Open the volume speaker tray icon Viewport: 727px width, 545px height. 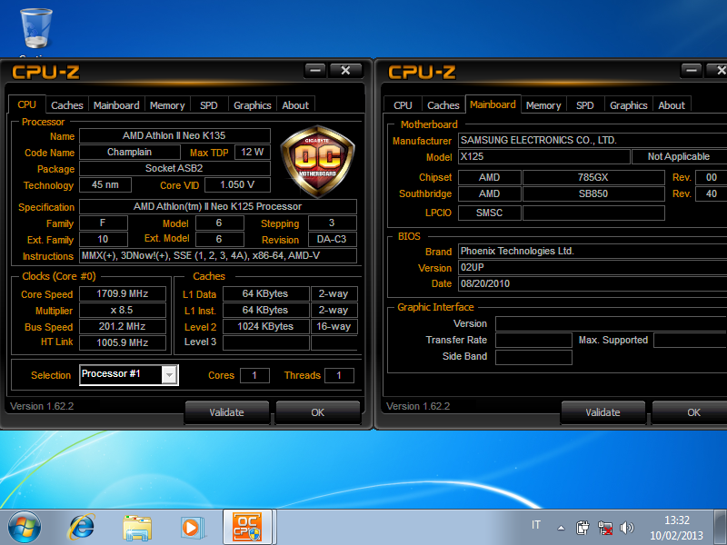[x=626, y=528]
